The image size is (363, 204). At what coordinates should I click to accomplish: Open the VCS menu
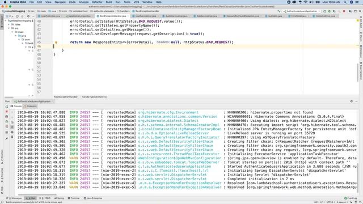click(136, 2)
